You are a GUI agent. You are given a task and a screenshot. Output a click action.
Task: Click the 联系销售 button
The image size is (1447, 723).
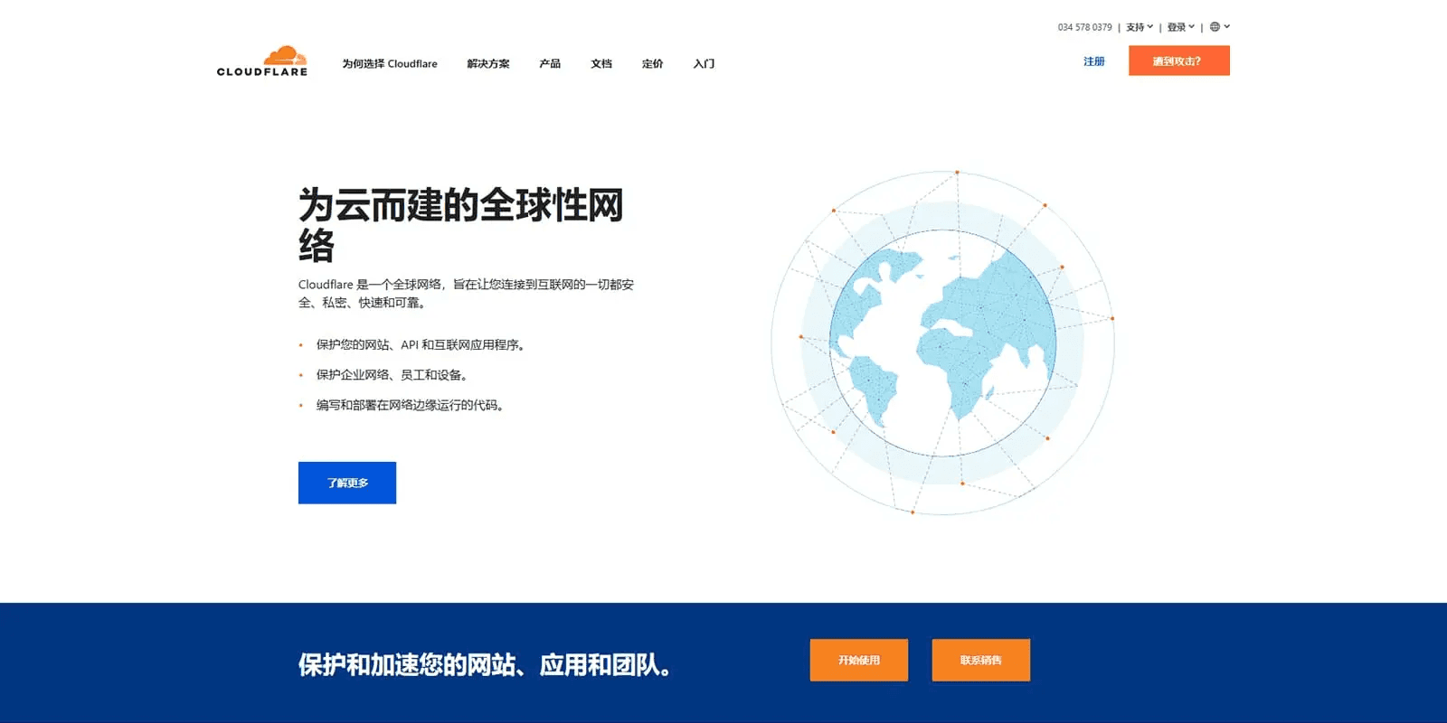click(981, 660)
